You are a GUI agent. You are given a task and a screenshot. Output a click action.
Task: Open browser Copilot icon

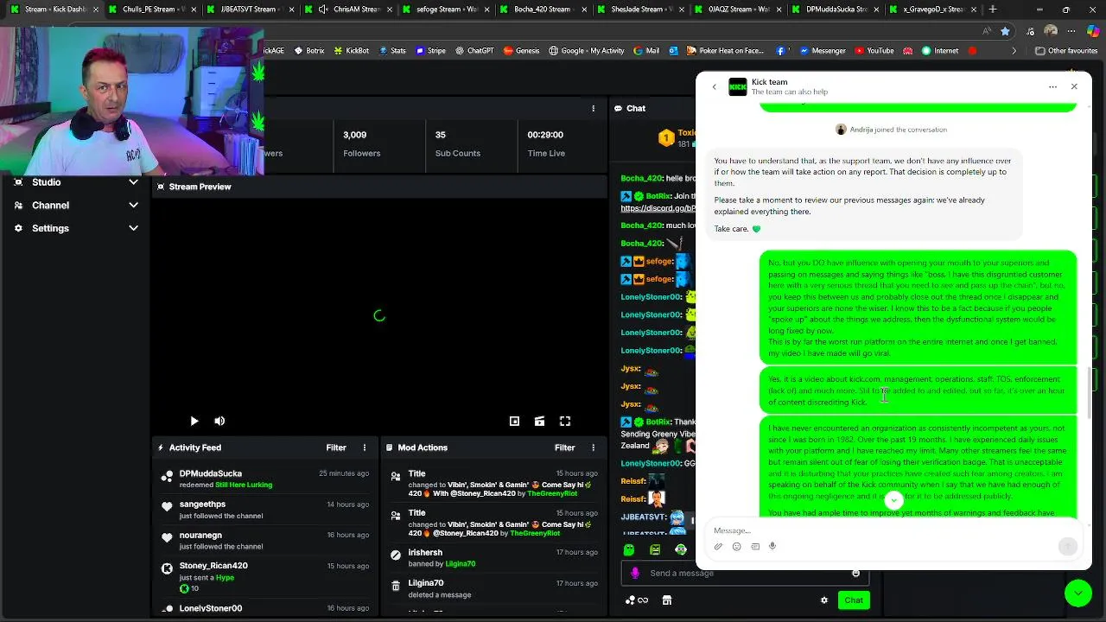1093,31
